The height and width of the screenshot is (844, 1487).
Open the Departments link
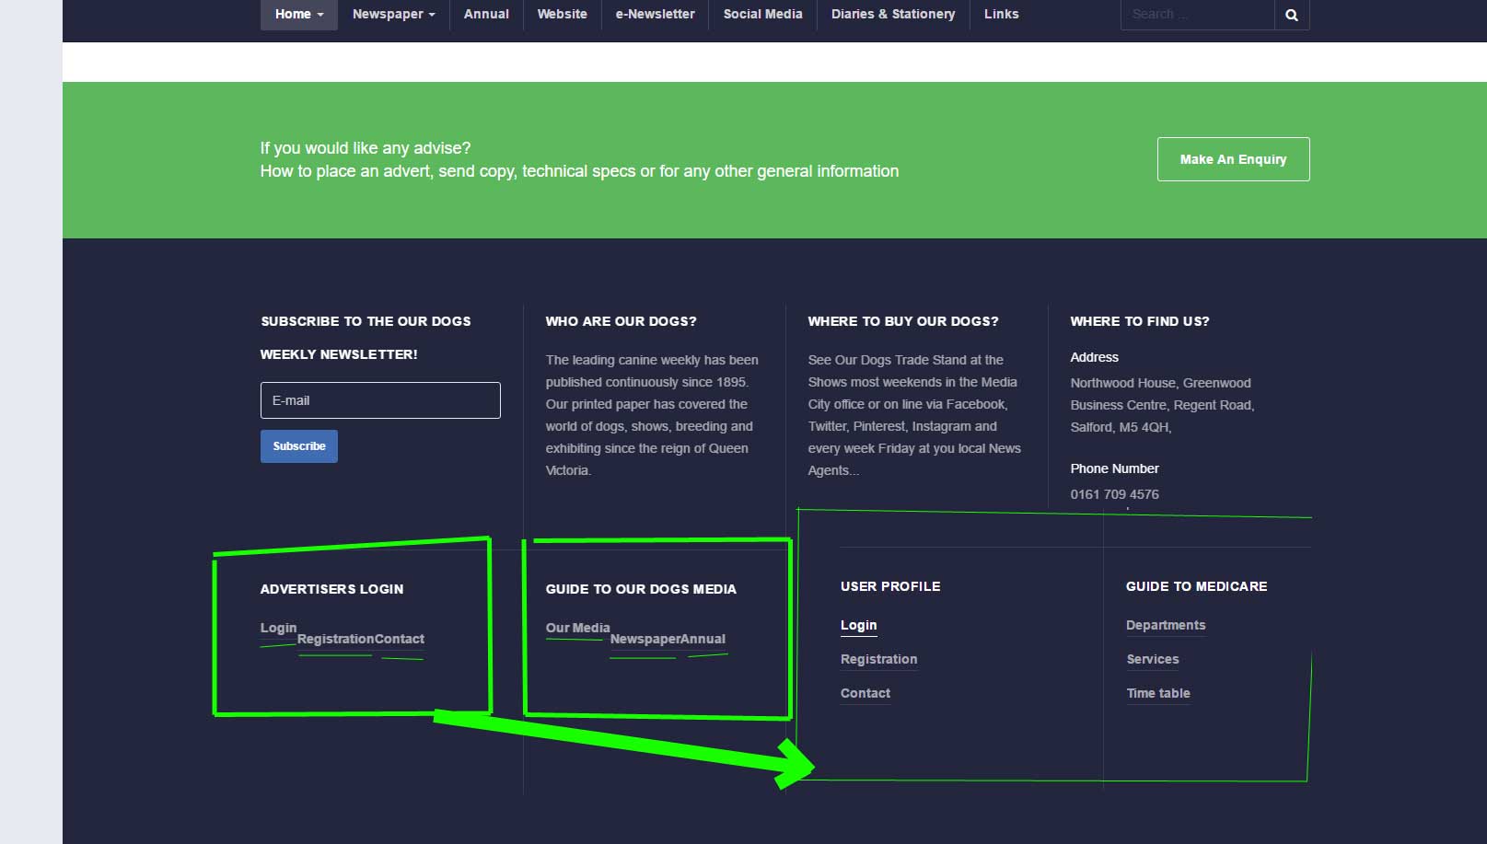click(1166, 625)
